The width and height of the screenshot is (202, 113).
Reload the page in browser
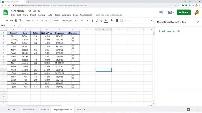pos(9,6)
